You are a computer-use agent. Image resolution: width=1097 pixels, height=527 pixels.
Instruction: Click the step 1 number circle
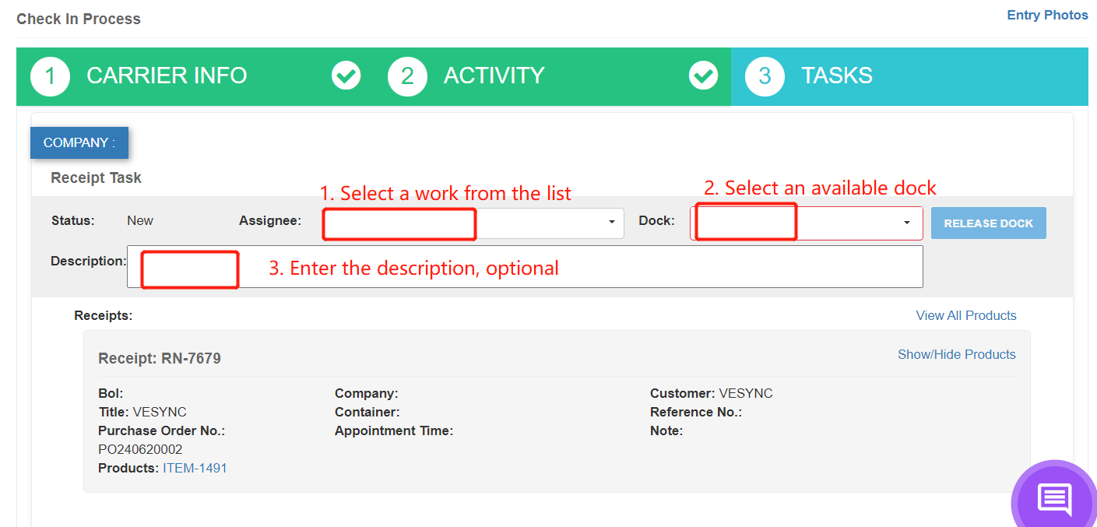click(x=50, y=76)
